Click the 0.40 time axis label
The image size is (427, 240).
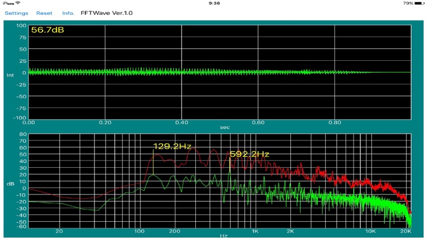[182, 122]
